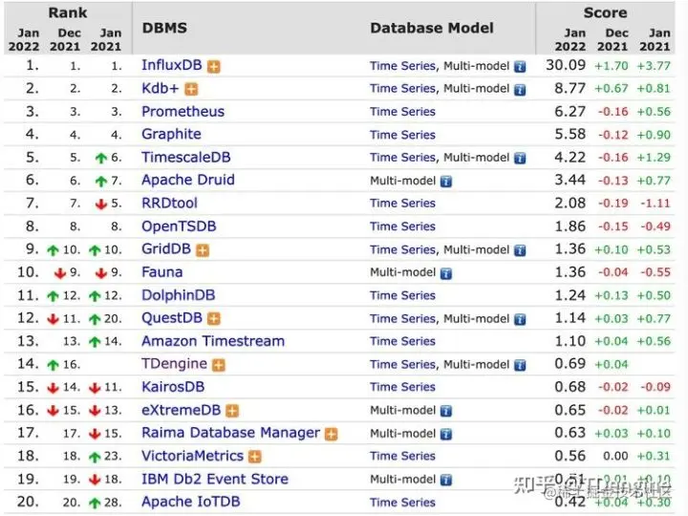Click the Database Model column header
The width and height of the screenshot is (688, 516).
point(432,28)
